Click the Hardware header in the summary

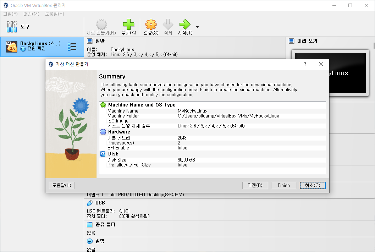point(119,132)
